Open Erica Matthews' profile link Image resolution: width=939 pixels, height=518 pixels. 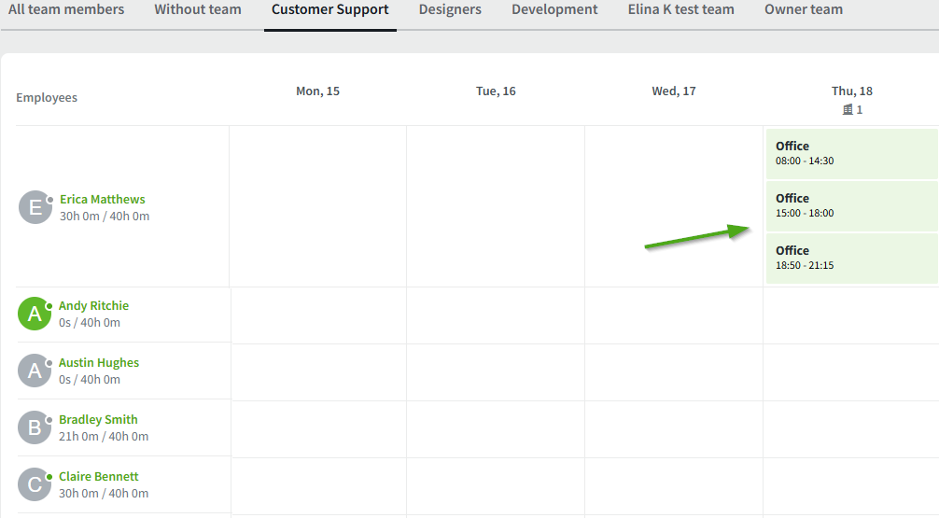103,199
